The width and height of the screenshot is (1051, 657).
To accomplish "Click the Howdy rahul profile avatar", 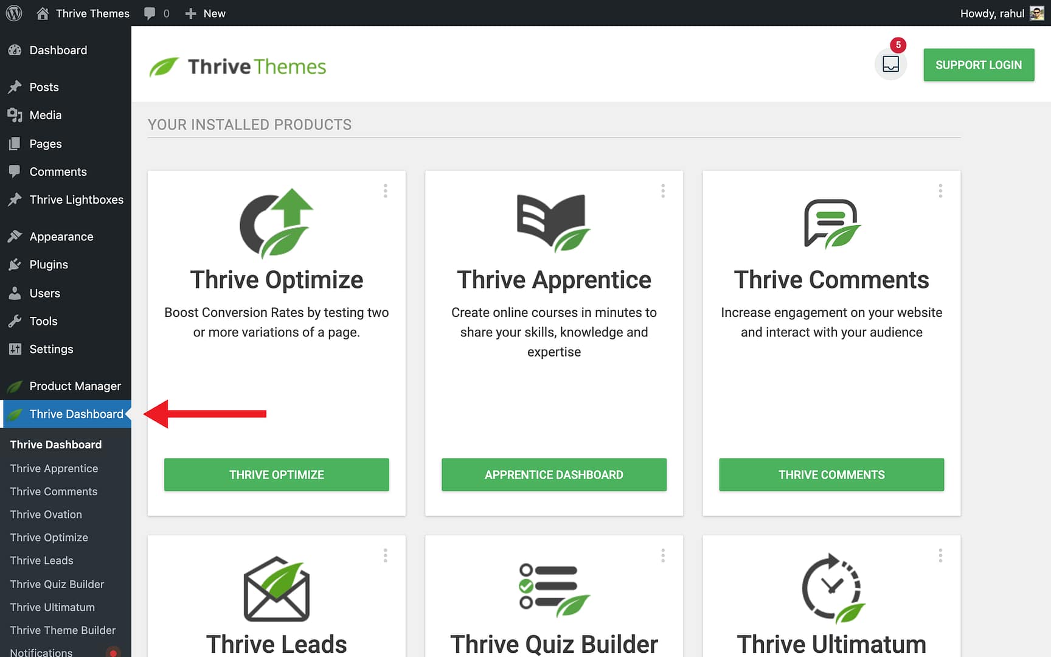I will [x=1036, y=12].
